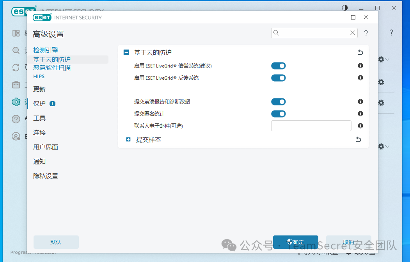
Task: Show info for 提交崩溃报告和诊断数据
Action: (360, 101)
